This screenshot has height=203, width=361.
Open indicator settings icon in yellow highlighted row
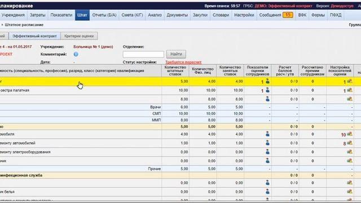click(350, 81)
